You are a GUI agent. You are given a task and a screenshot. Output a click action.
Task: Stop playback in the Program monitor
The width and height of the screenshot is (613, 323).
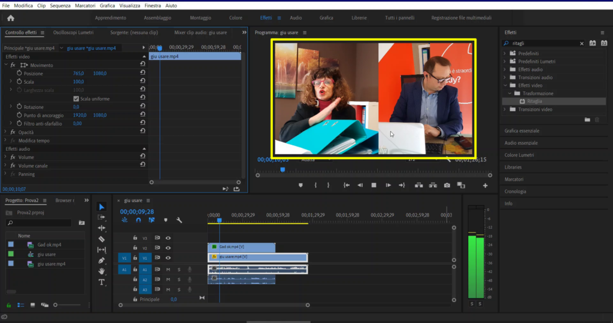(374, 185)
